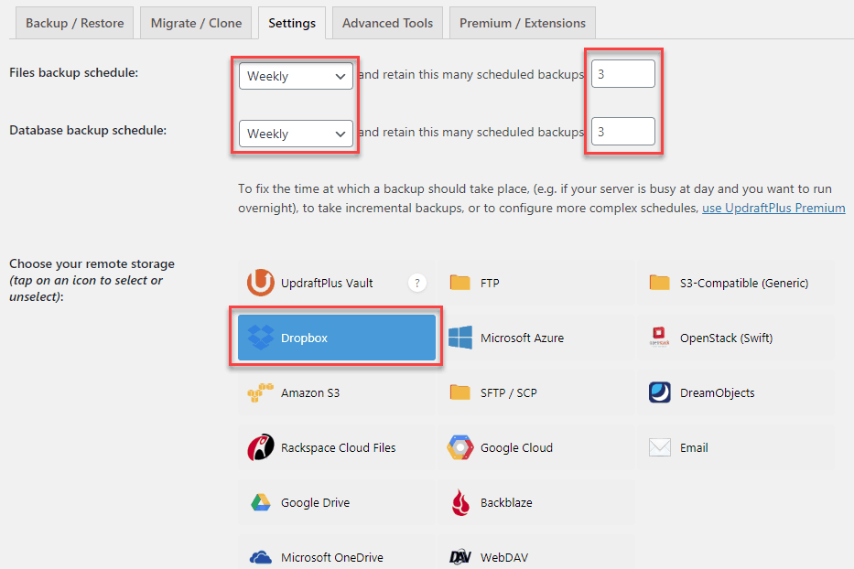This screenshot has height=569, width=854.
Task: Select Google Cloud storage option
Action: pyautogui.click(x=536, y=447)
